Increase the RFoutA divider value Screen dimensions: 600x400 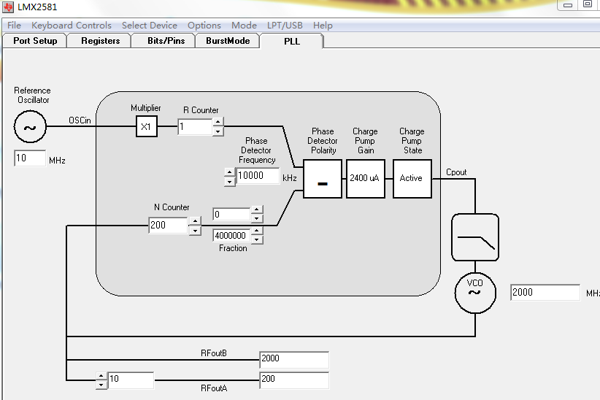pyautogui.click(x=101, y=376)
